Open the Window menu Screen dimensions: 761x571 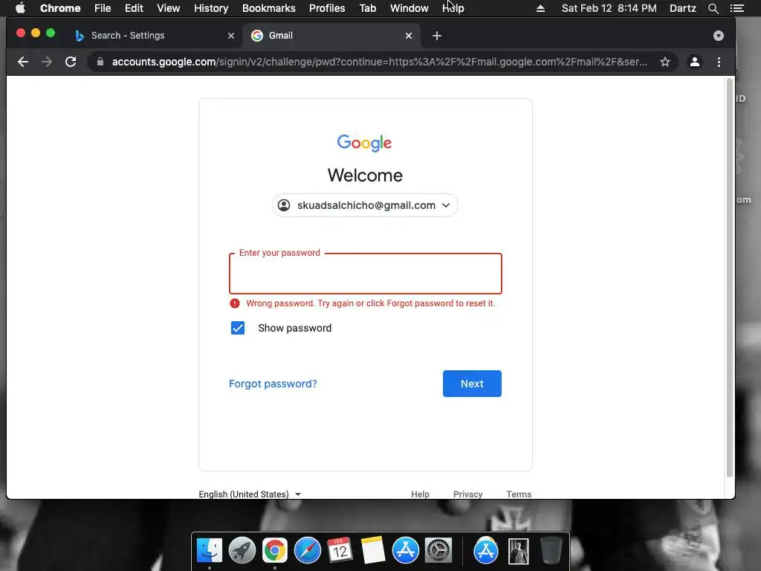point(409,8)
